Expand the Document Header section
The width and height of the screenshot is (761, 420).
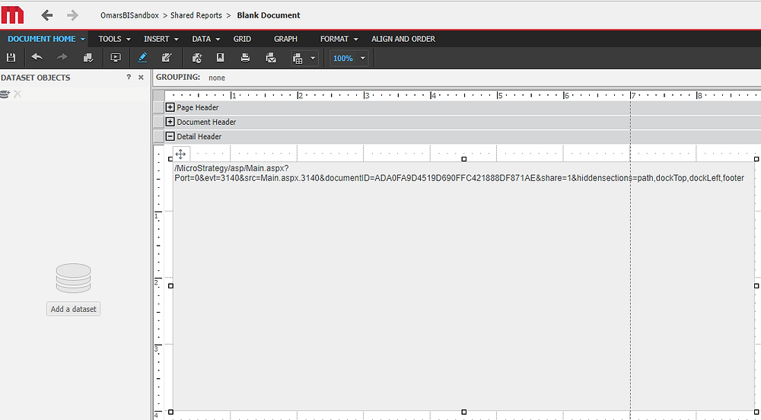click(170, 122)
